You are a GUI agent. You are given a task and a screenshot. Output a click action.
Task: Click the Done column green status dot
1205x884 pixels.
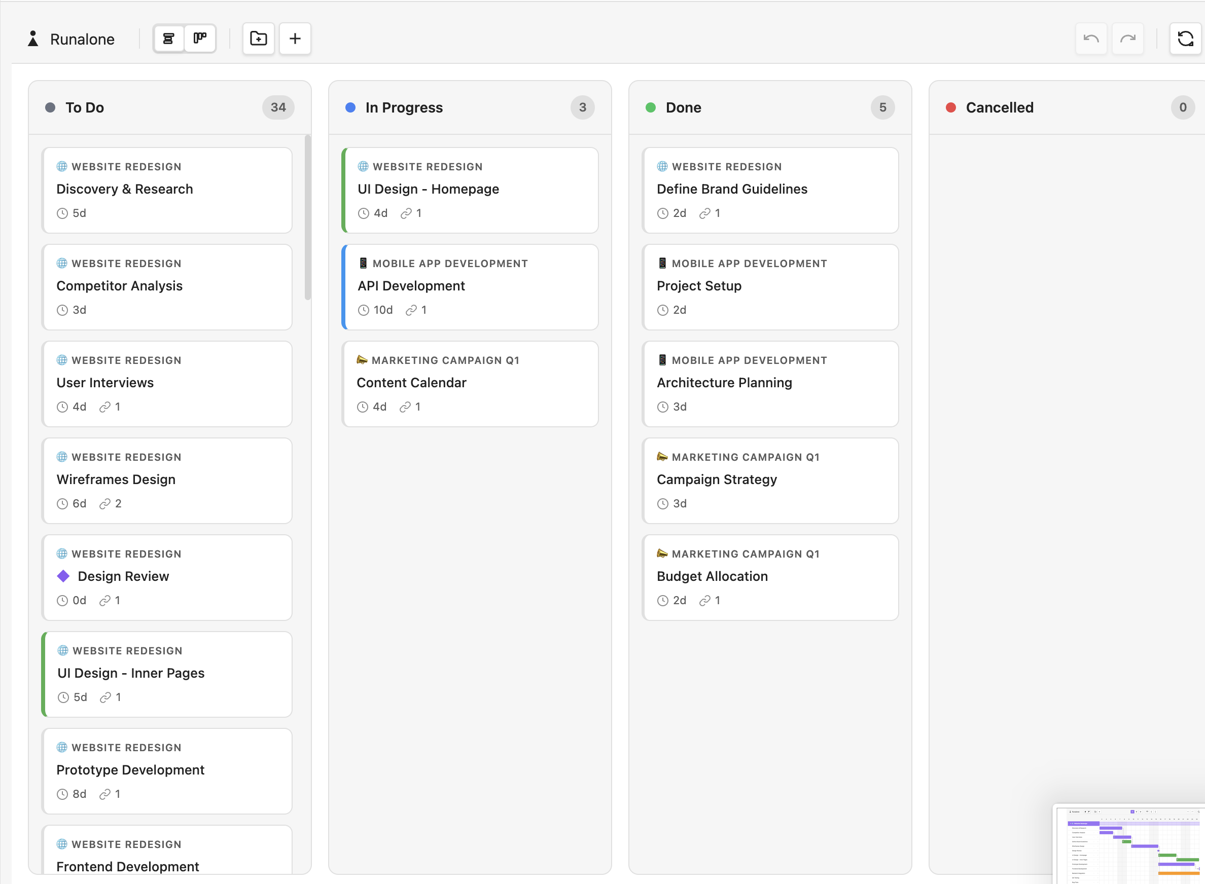point(650,107)
